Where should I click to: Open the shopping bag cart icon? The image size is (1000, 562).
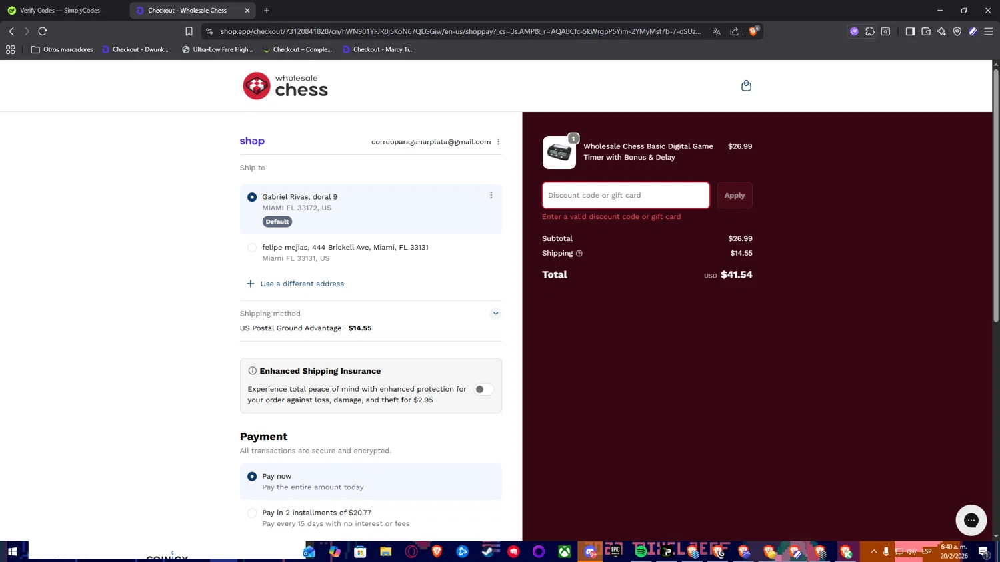(x=746, y=85)
